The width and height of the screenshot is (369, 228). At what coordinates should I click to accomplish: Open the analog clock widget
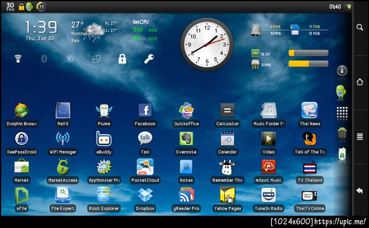(207, 44)
